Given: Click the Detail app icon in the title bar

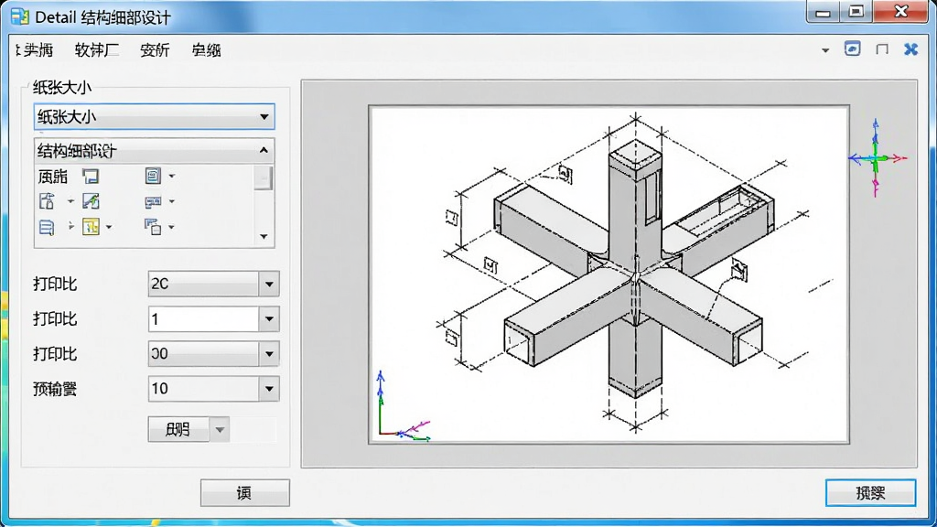Looking at the screenshot, I should 20,16.
